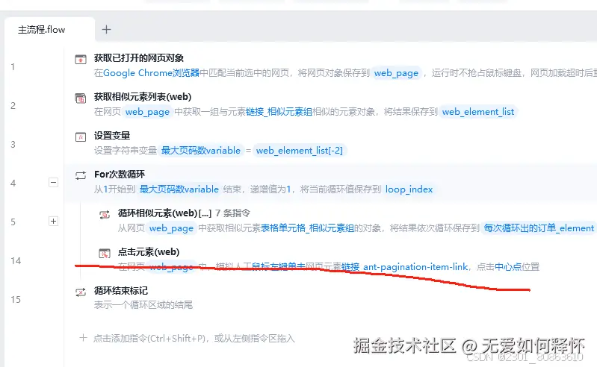
Task: Click the 点击元素(web) step icon
Action: pyautogui.click(x=105, y=253)
